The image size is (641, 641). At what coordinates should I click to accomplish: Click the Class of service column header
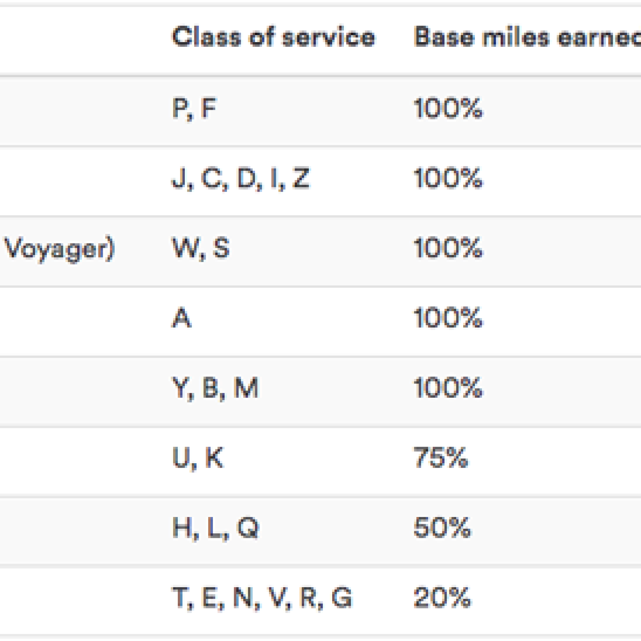point(273,37)
